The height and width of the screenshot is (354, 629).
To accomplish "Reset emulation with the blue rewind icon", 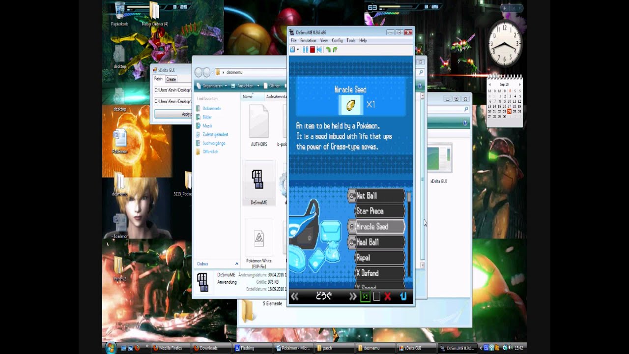I will click(319, 50).
